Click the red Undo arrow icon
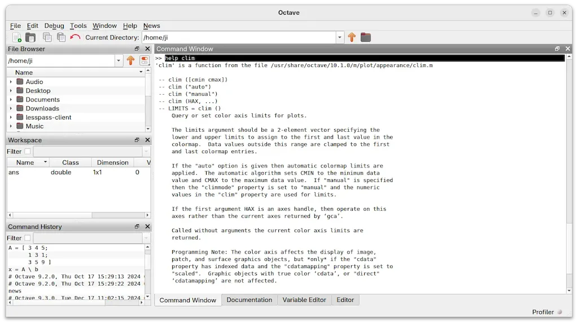This screenshot has width=578, height=324. pos(75,37)
